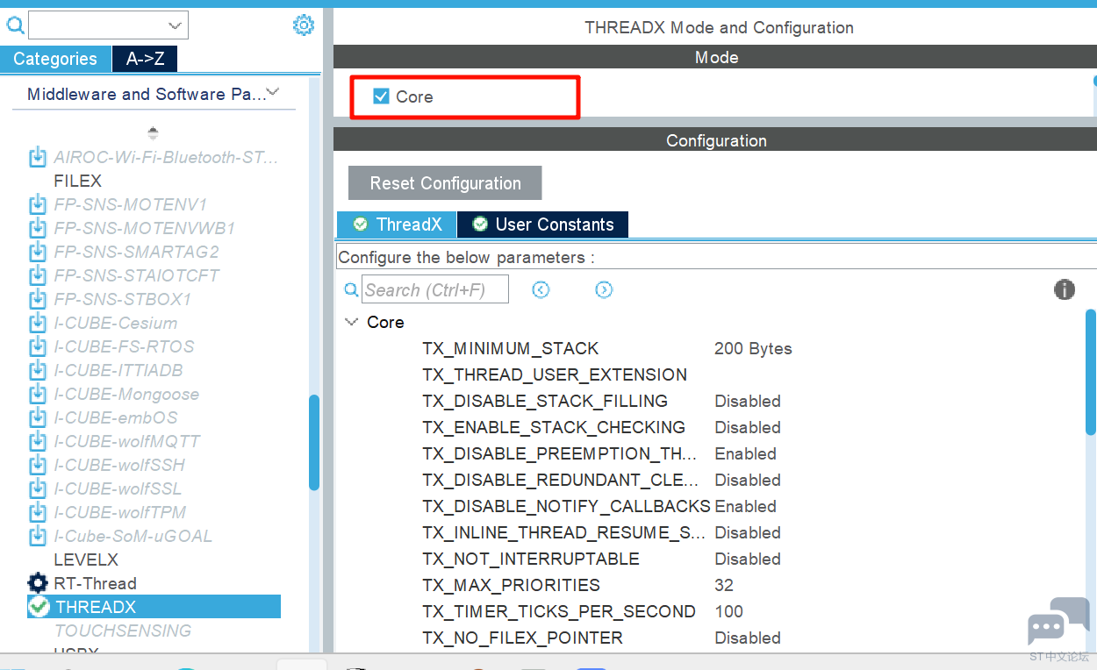This screenshot has width=1097, height=670.
Task: Select the TX_MINIMUM_STACK parameter row
Action: click(511, 348)
